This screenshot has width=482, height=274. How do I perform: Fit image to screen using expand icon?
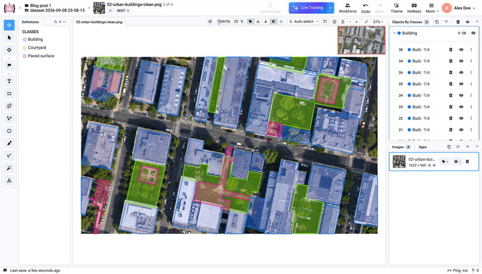coord(366,22)
